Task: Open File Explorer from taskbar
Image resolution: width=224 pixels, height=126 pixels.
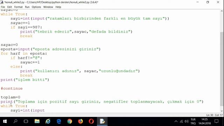Action: pos(37,121)
